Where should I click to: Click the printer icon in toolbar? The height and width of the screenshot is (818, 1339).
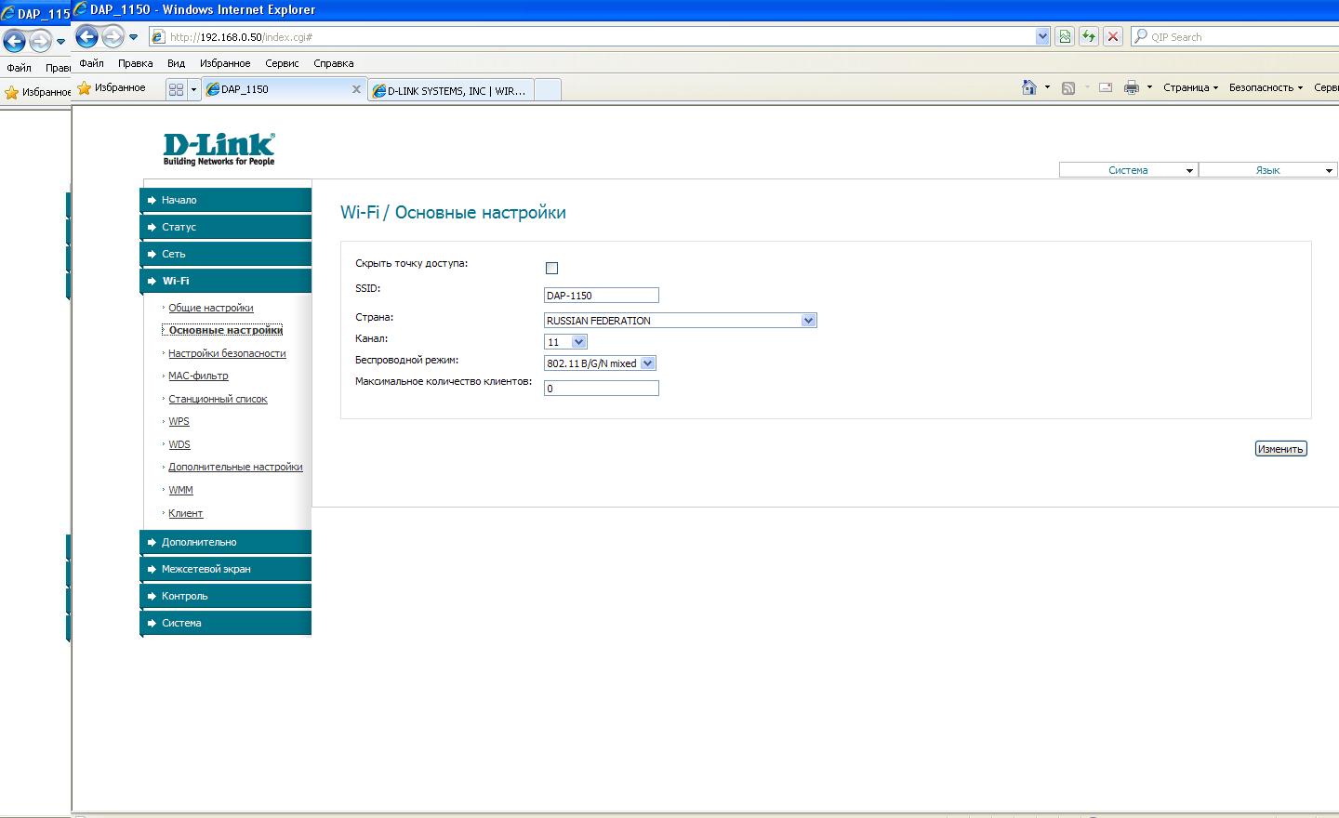pos(1131,87)
